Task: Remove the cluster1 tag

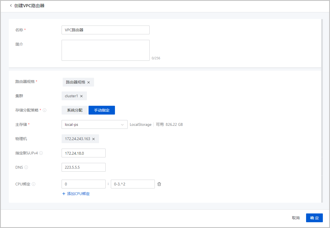Action: click(81, 96)
